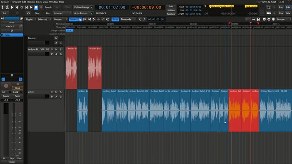Toggle the Snap button
Viewport: 292px width, 164px height.
pyautogui.click(x=115, y=19)
